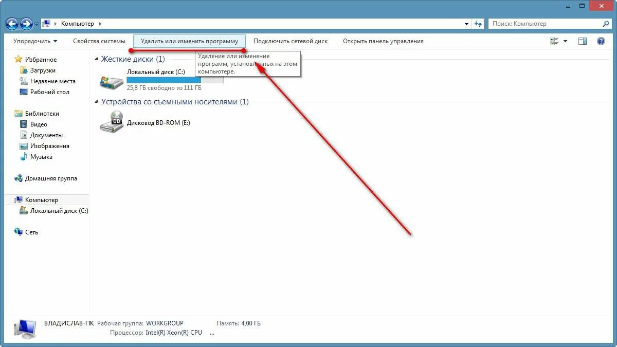
Task: Open Загрузки folder in sidebar
Action: [43, 70]
